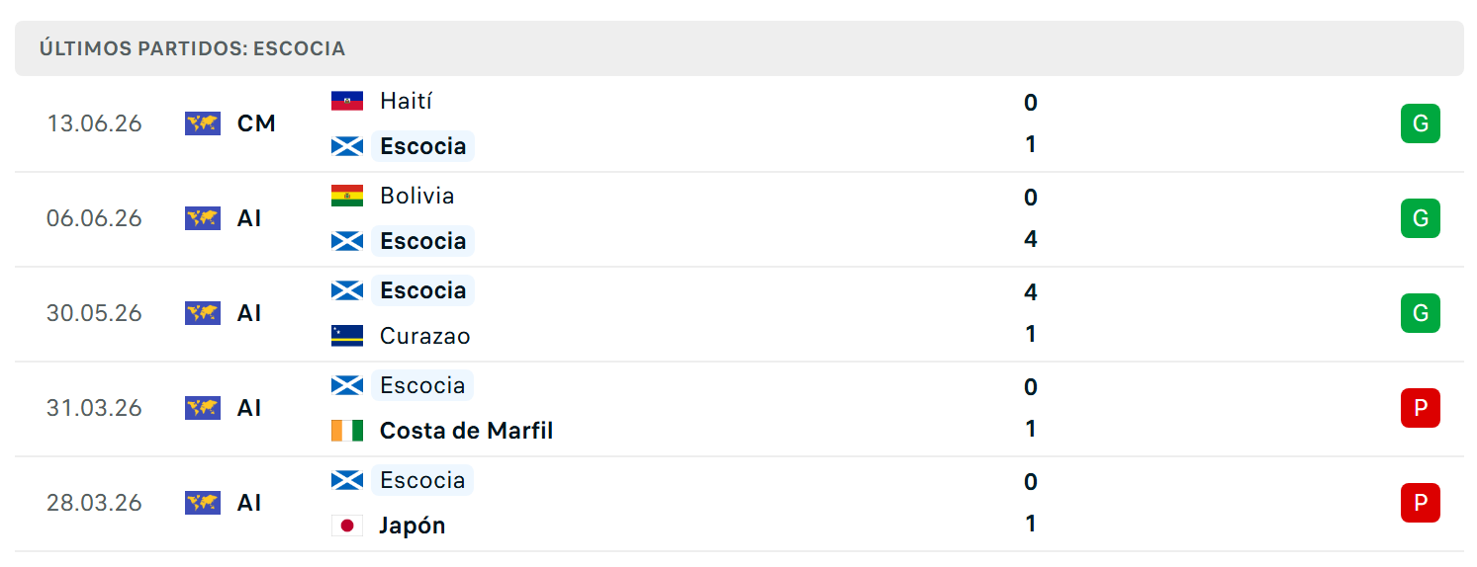
Task: Click the Haiti flag icon
Action: [x=347, y=101]
